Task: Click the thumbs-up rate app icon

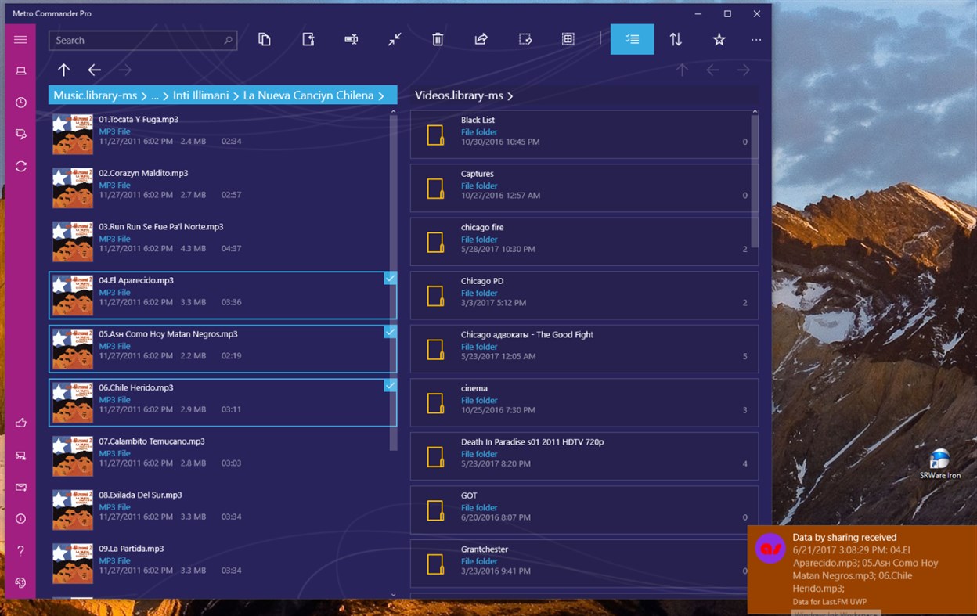Action: click(20, 423)
